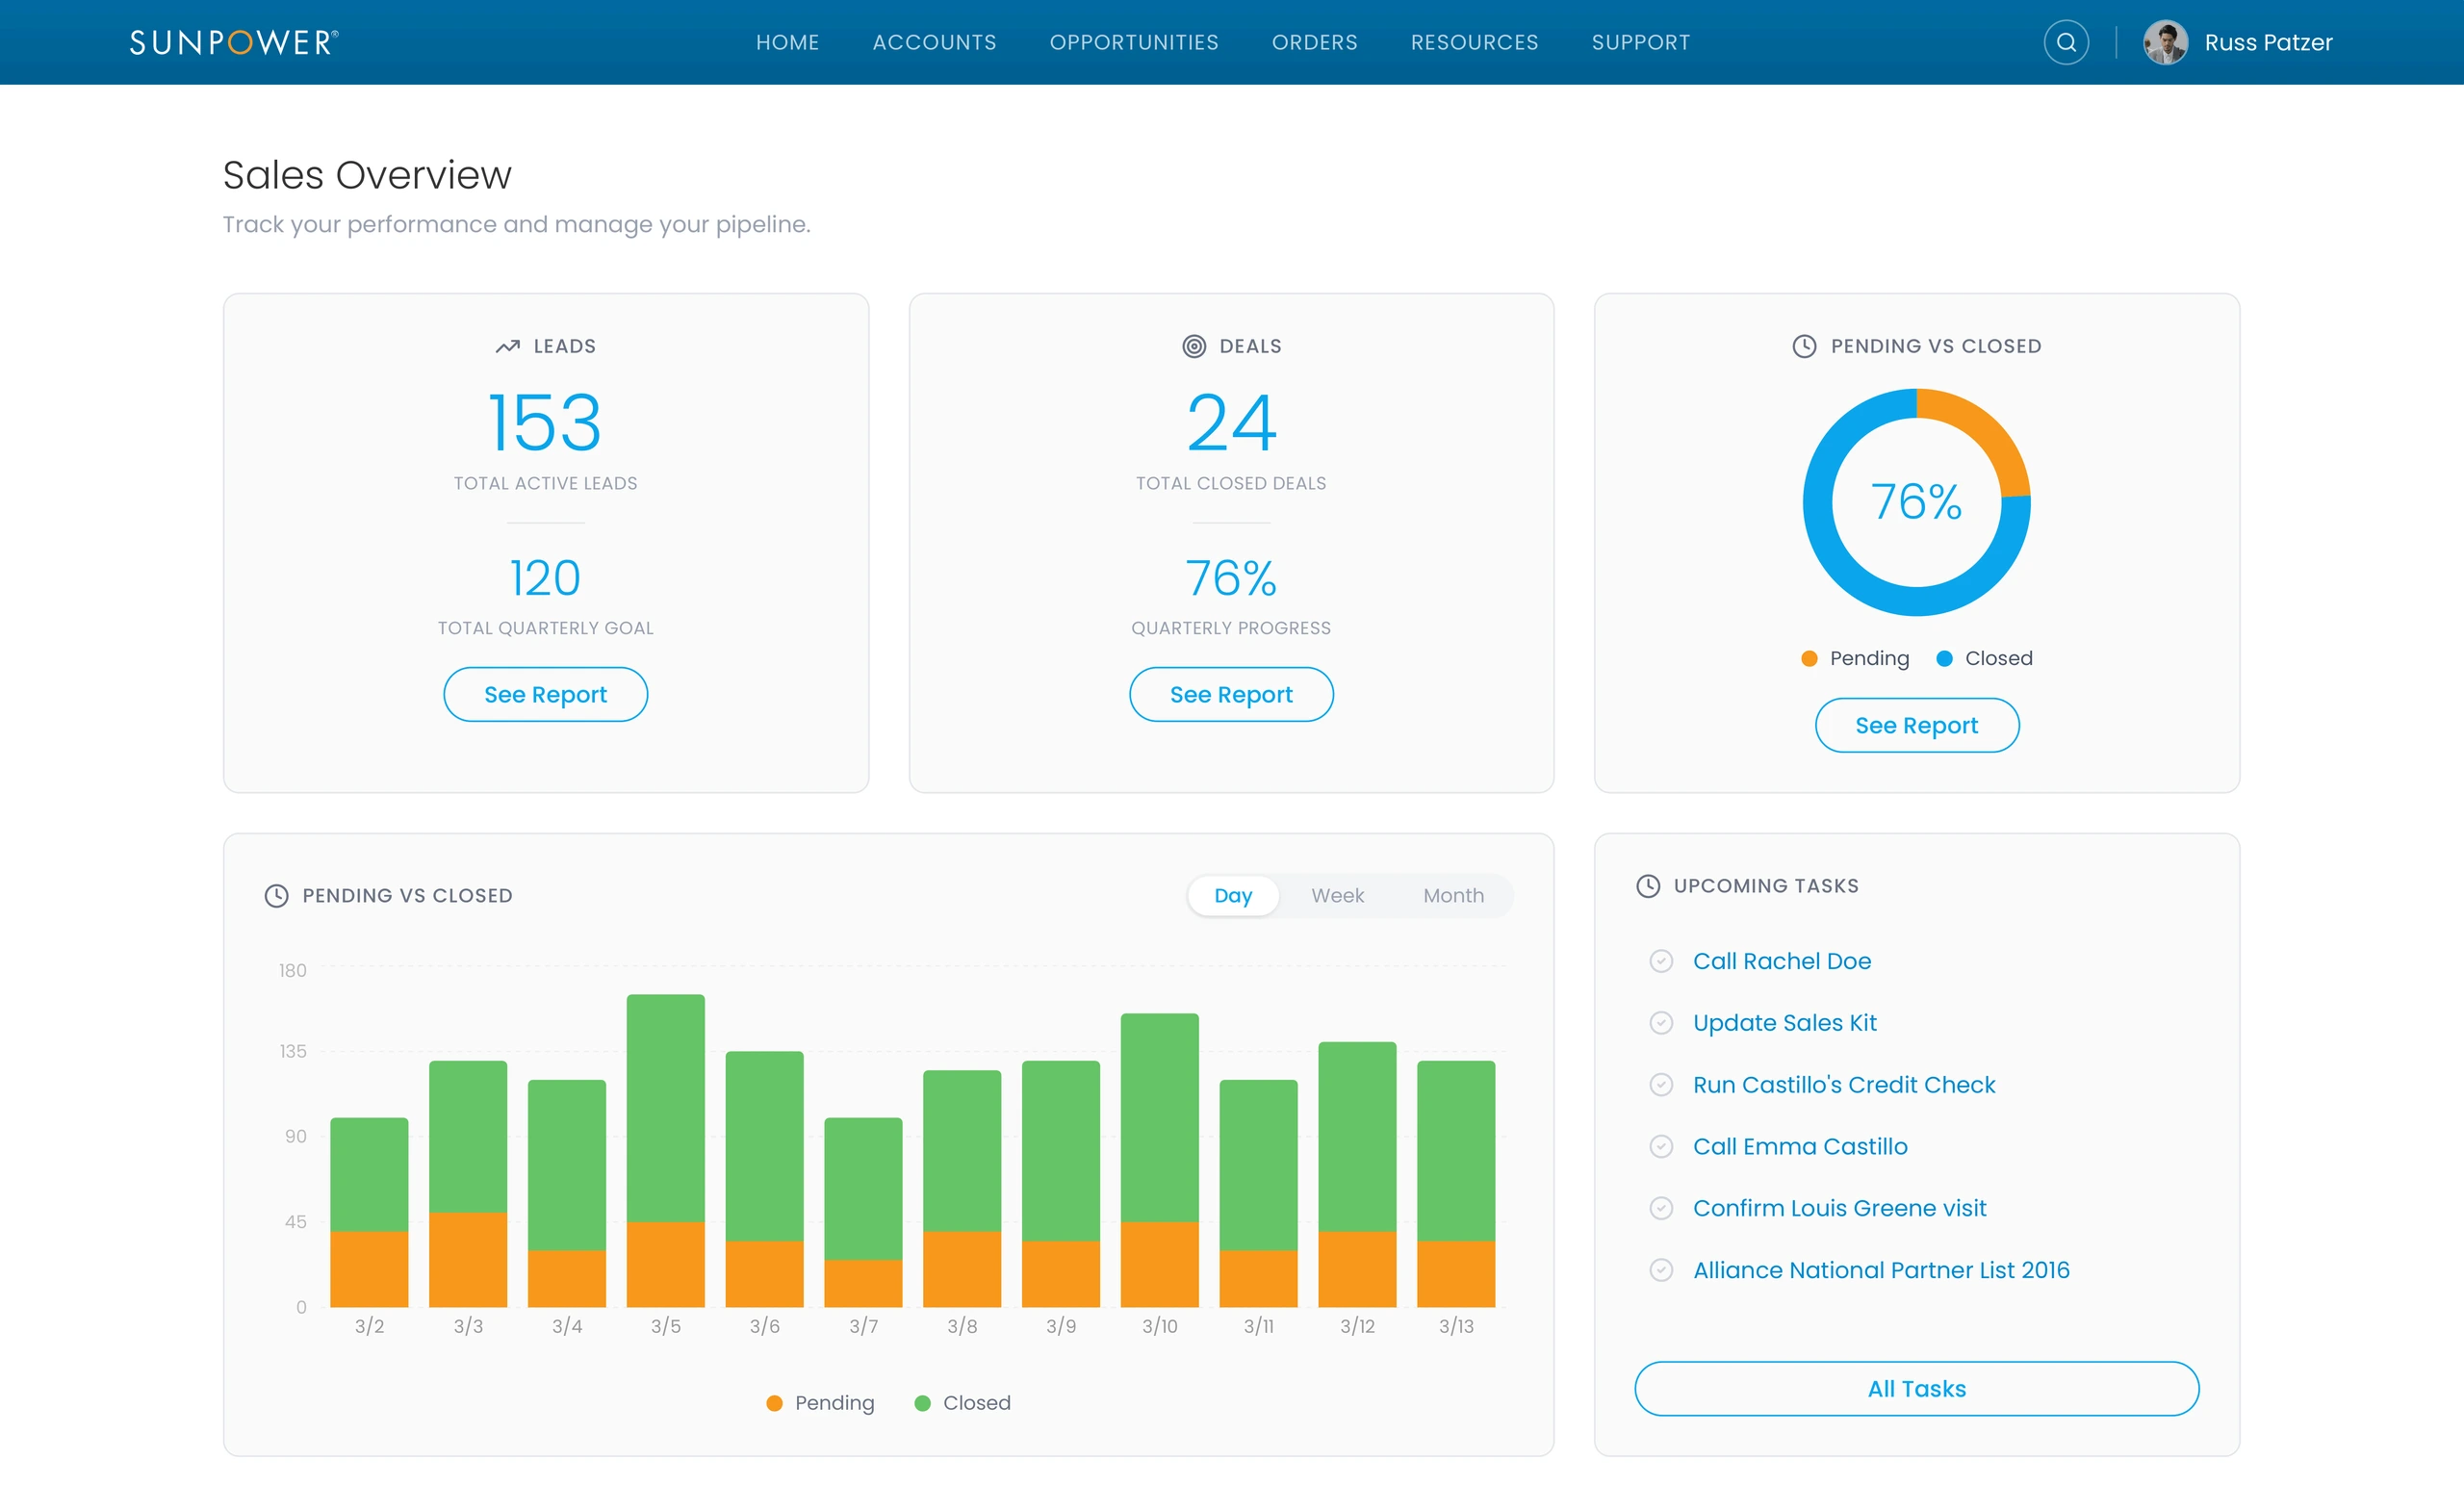The image size is (2464, 1485).
Task: Click the green Closed bar for 3/10
Action: coord(1159,1117)
